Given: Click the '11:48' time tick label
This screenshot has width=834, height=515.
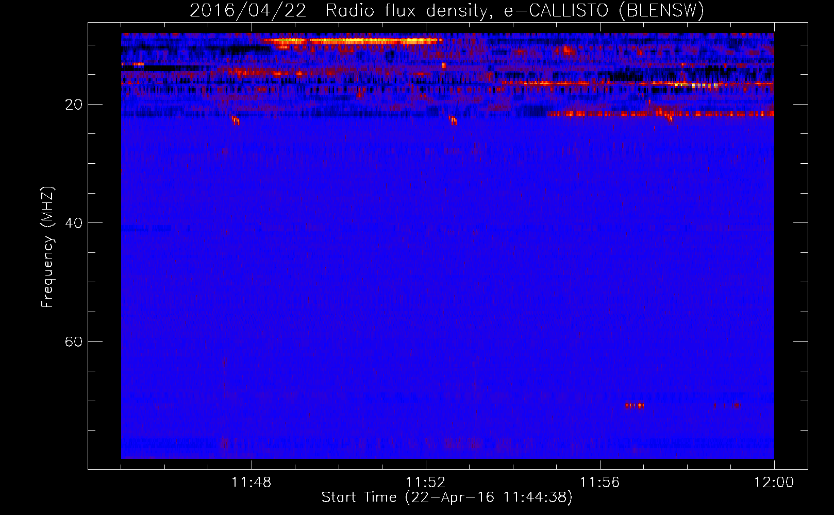Looking at the screenshot, I should coord(251,482).
